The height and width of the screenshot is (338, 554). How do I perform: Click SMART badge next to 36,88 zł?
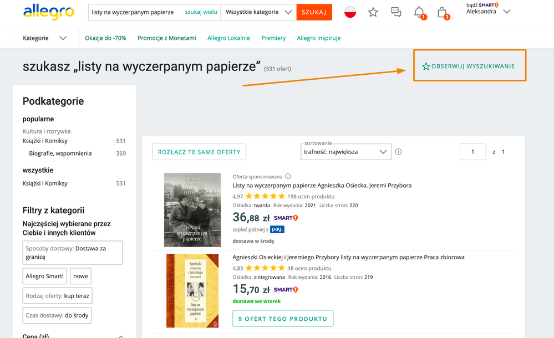tap(286, 218)
